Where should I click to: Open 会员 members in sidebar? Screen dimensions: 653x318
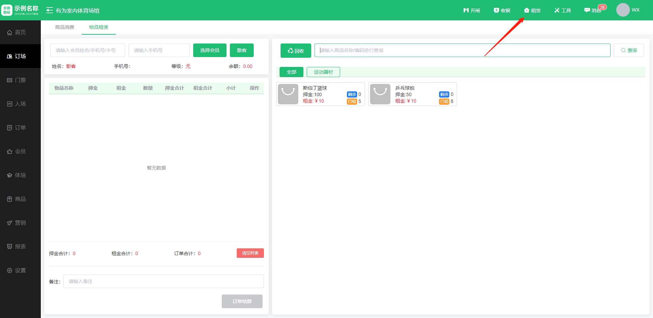coord(20,152)
